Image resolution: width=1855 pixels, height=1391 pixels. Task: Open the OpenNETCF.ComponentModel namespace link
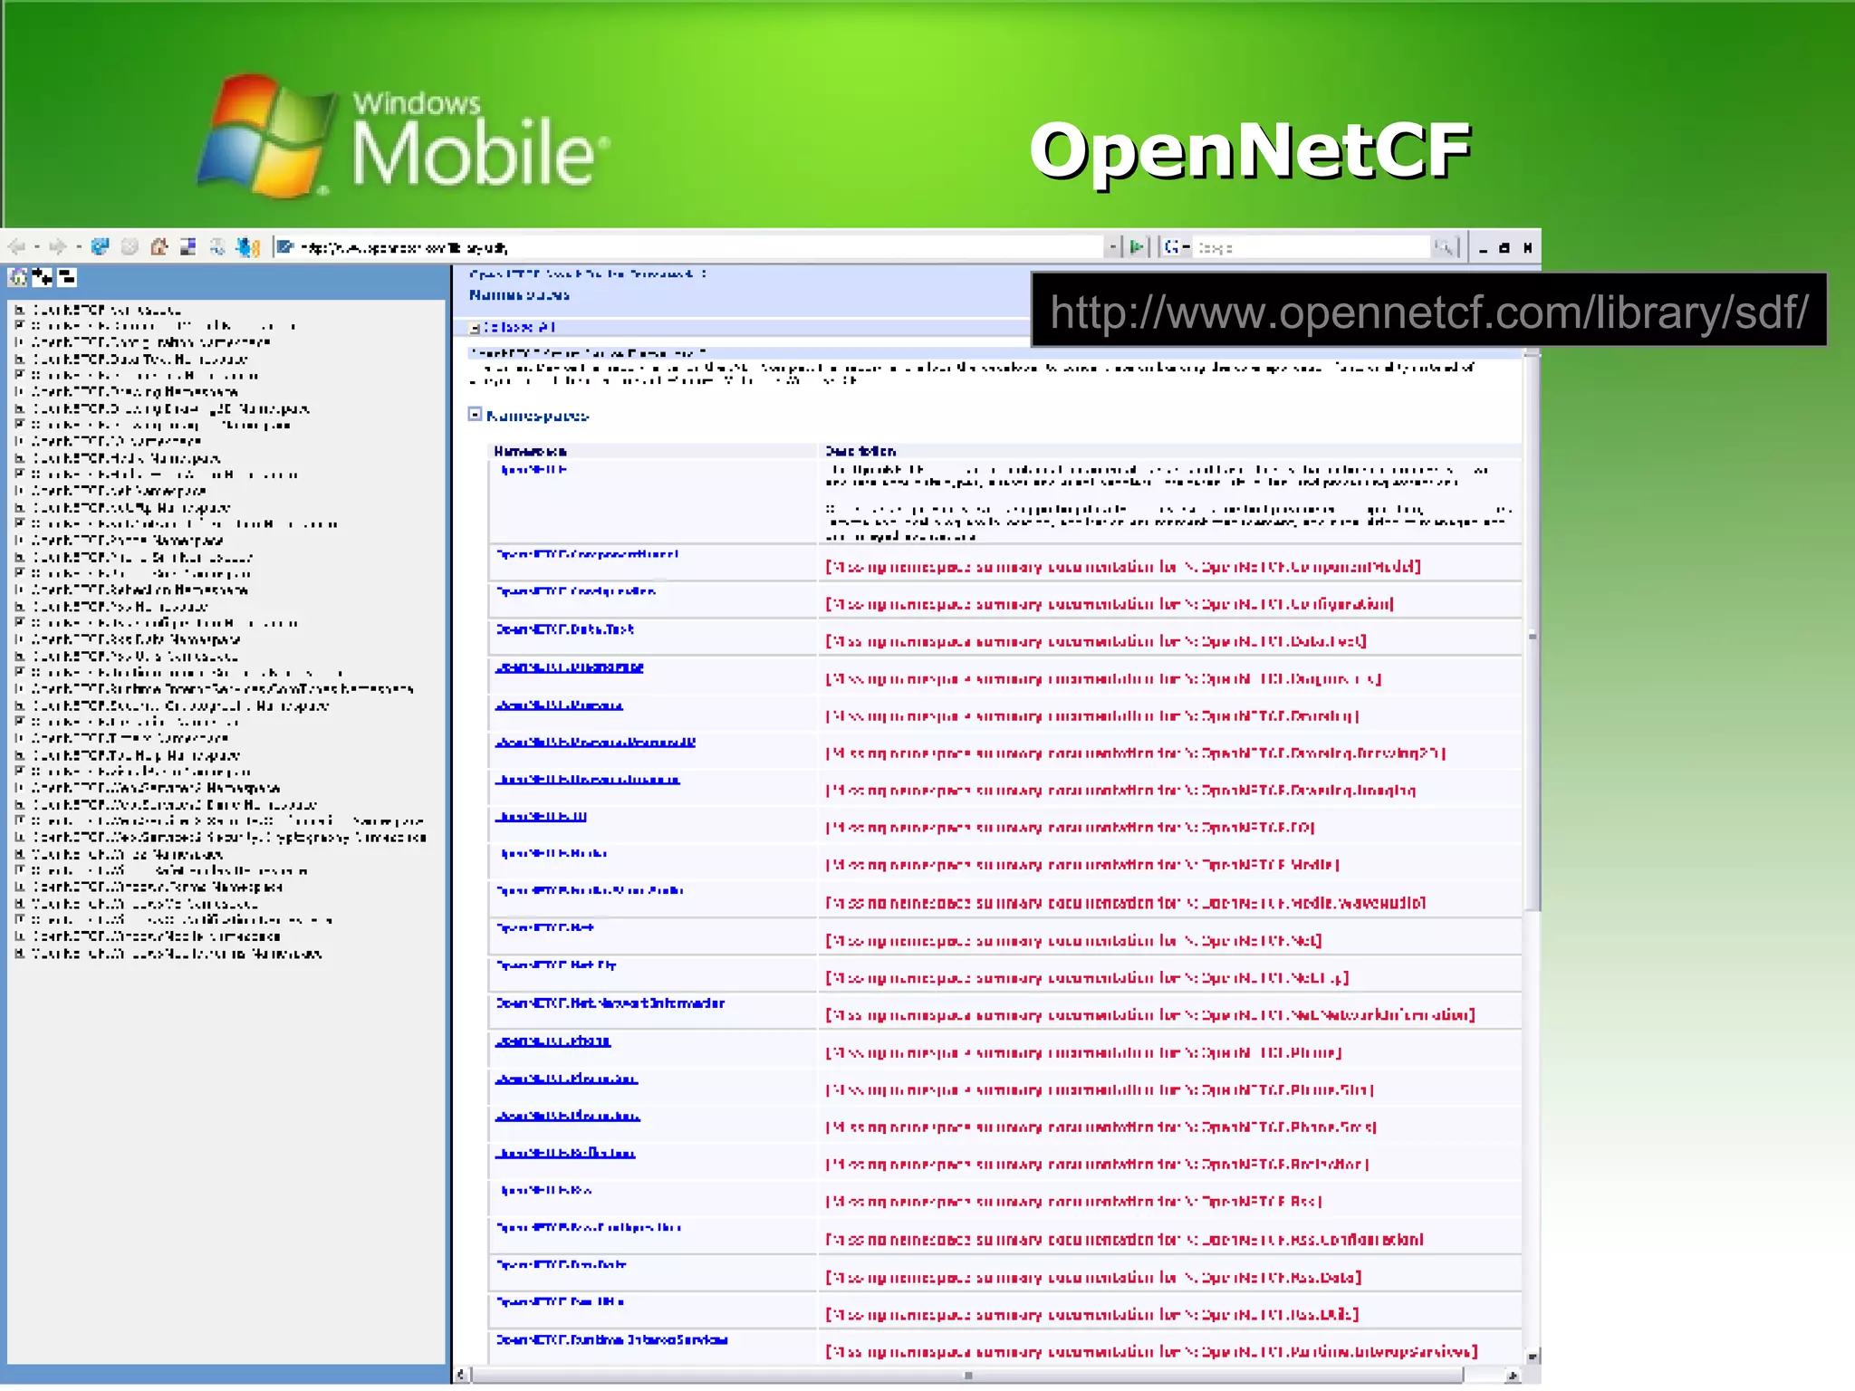587,553
